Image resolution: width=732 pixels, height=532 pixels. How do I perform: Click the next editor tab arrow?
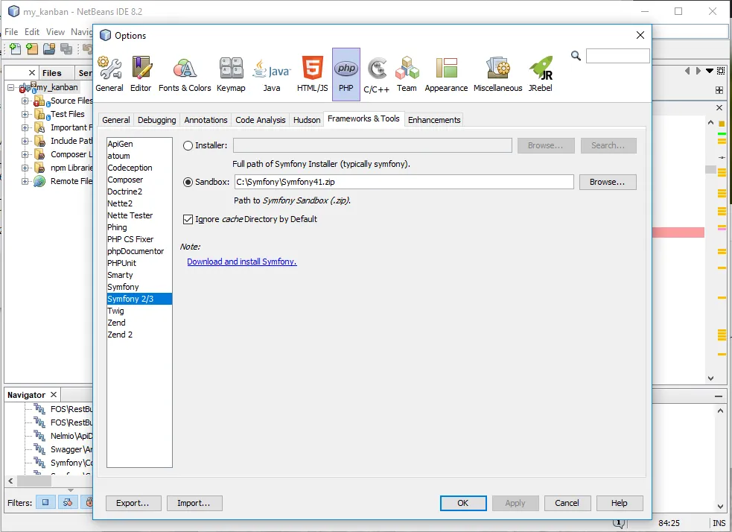[698, 71]
